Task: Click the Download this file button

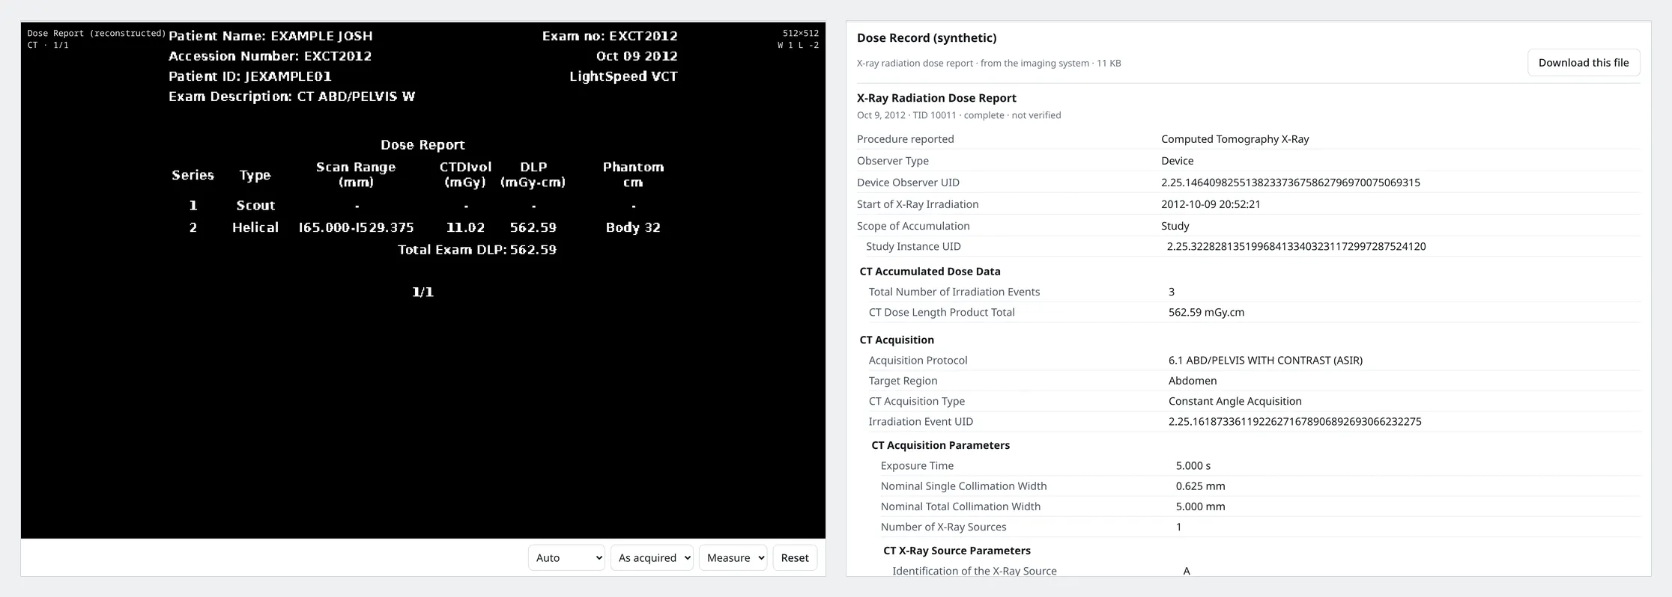Action: click(x=1584, y=63)
